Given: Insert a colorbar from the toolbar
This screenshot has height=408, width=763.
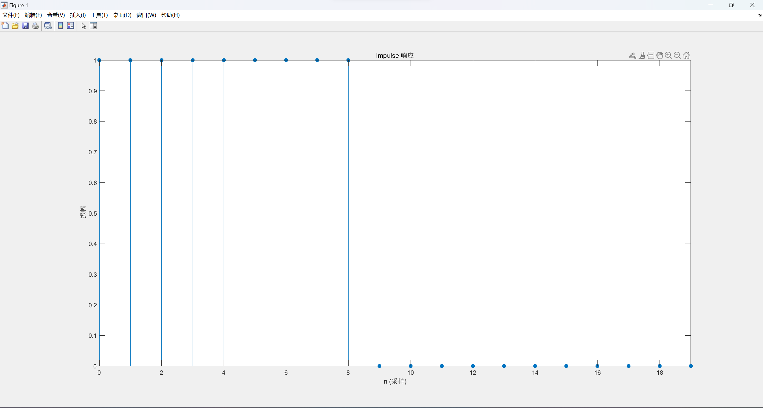Looking at the screenshot, I should [61, 26].
